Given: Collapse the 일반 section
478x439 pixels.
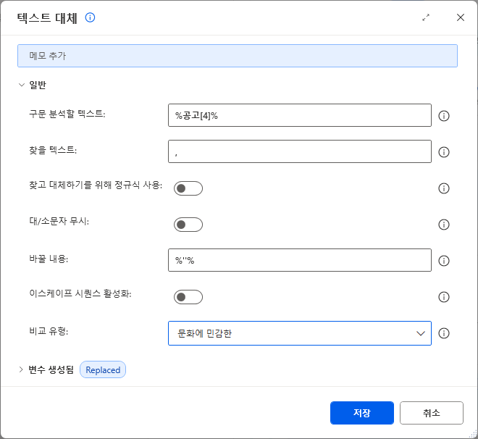Looking at the screenshot, I should (21, 85).
